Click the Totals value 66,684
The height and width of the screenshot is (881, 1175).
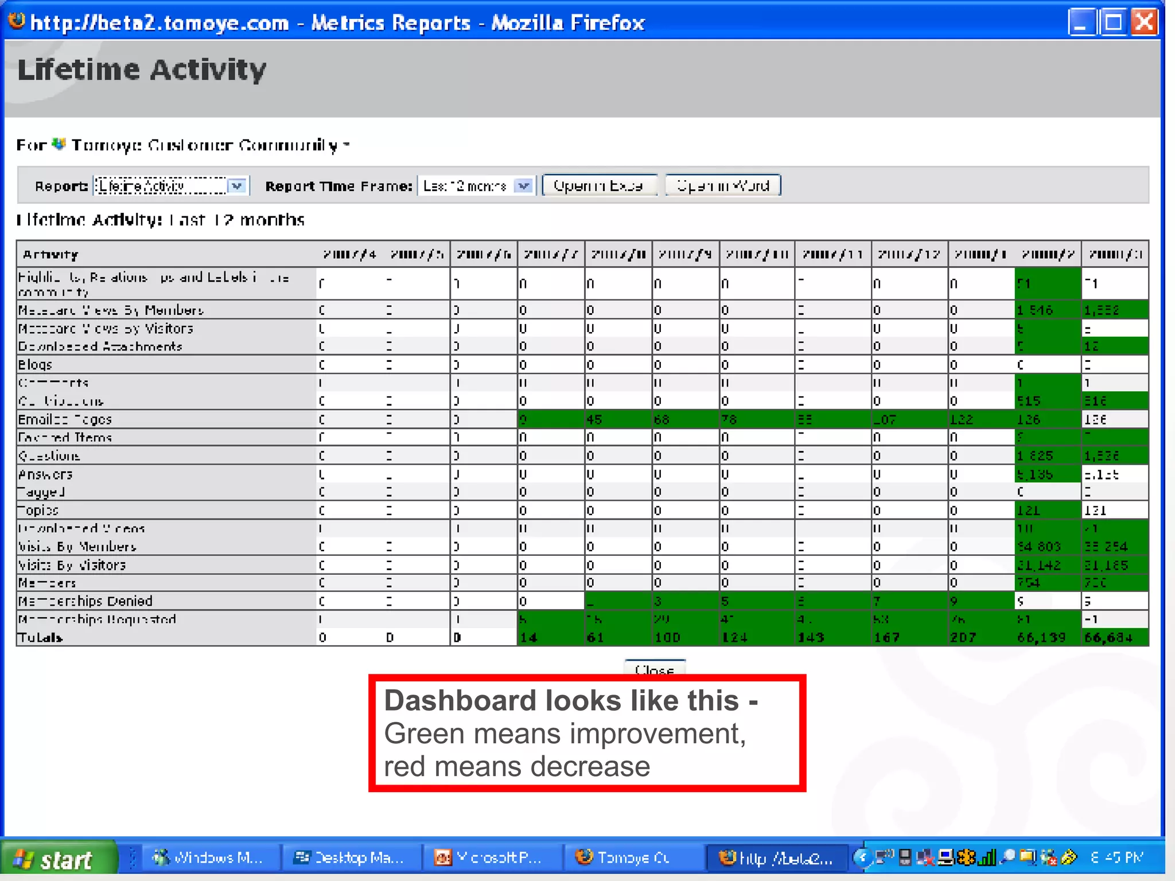click(x=1108, y=638)
